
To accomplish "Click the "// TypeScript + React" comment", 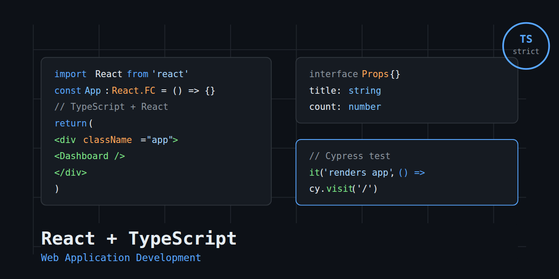I will 111,107.
